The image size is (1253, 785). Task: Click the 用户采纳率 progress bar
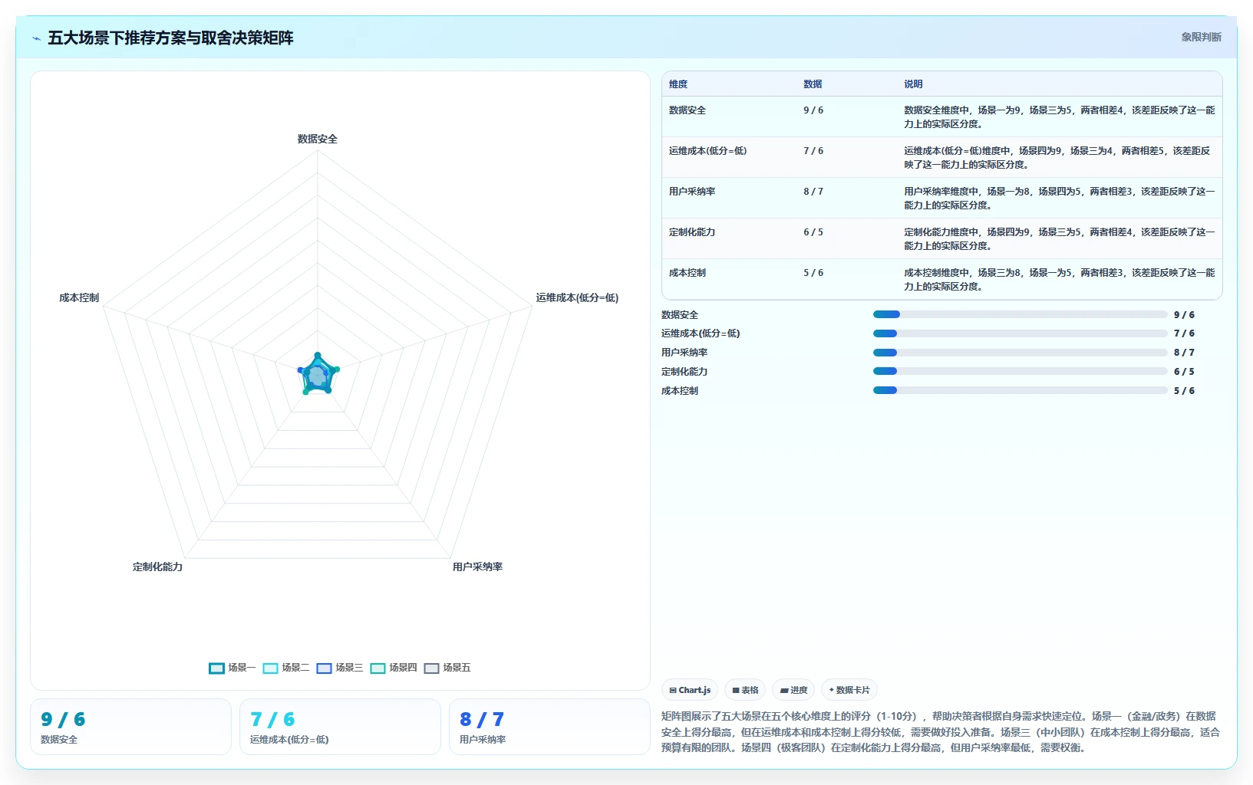click(x=1020, y=353)
